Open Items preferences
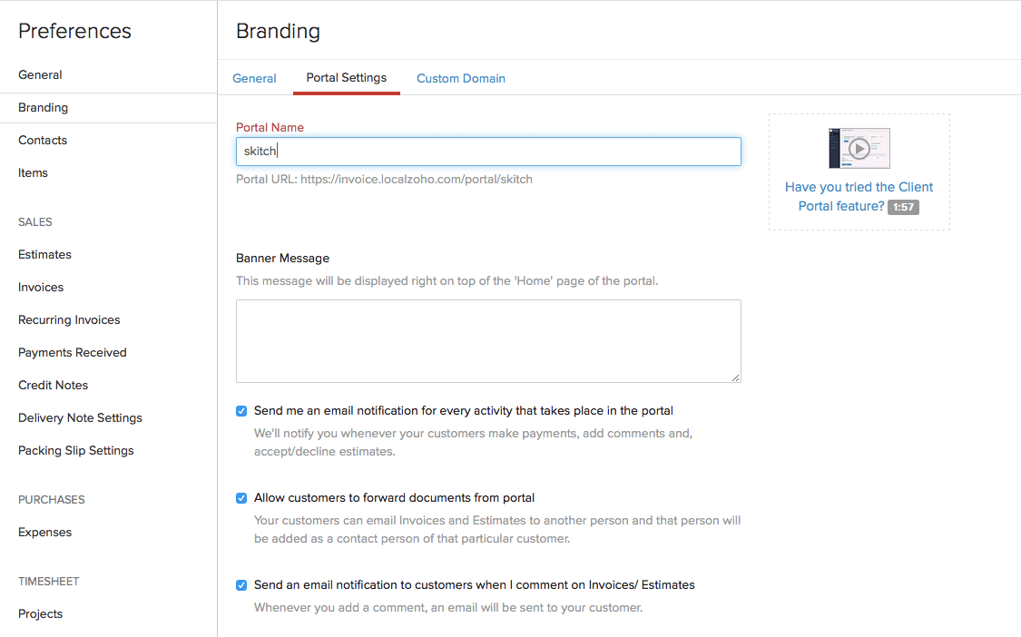The height and width of the screenshot is (637, 1021). click(x=33, y=173)
